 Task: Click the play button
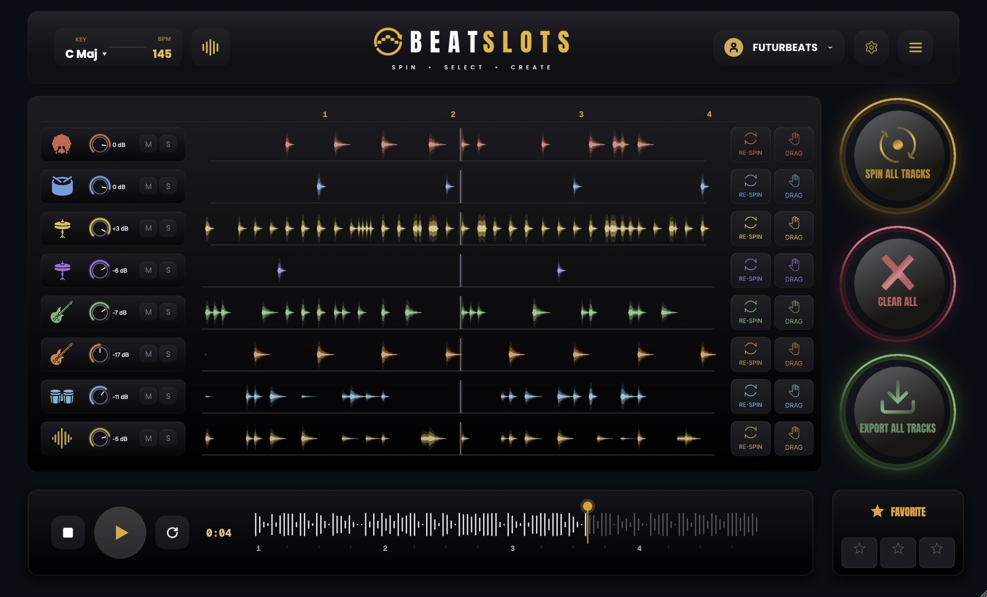(x=120, y=533)
